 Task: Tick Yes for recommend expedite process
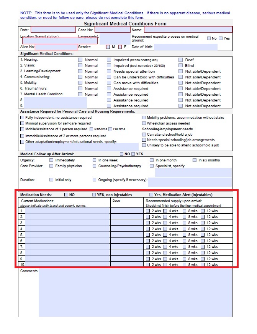(x=221, y=38)
